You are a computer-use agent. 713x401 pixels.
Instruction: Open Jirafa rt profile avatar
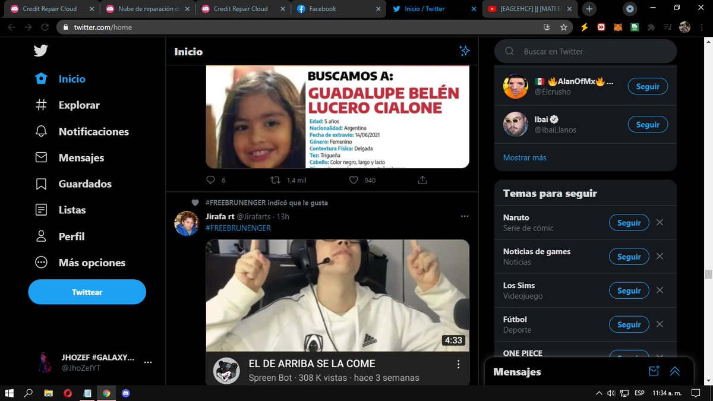click(186, 223)
